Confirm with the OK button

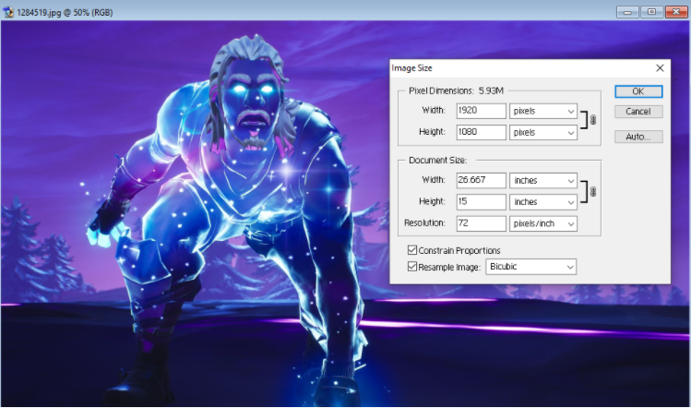click(x=638, y=91)
